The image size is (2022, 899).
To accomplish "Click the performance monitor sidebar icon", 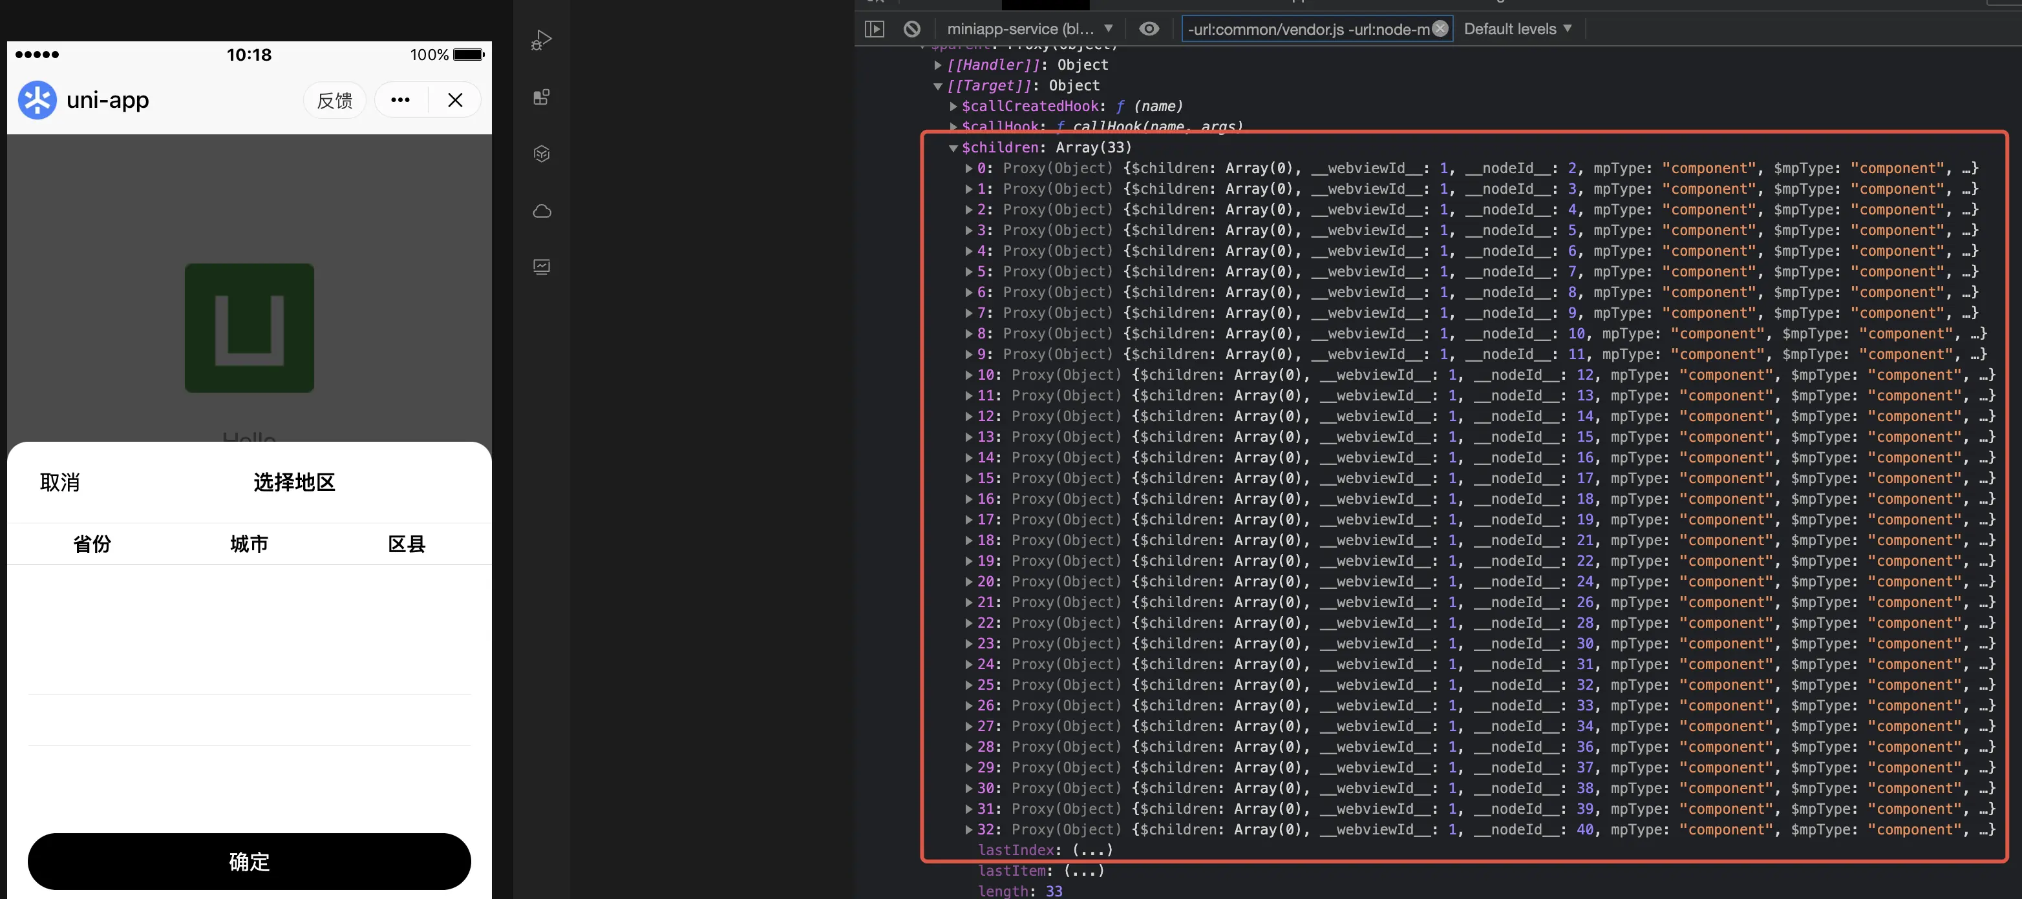I will click(541, 267).
